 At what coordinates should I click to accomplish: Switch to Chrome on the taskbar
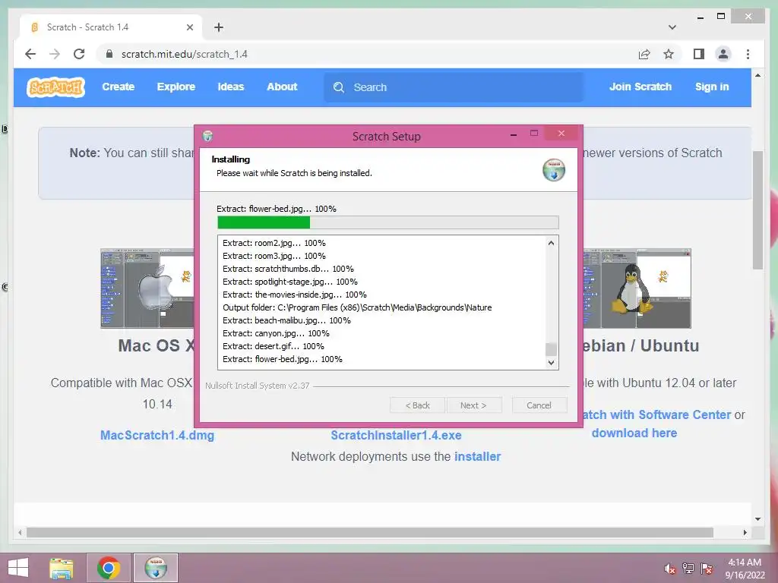(x=109, y=568)
